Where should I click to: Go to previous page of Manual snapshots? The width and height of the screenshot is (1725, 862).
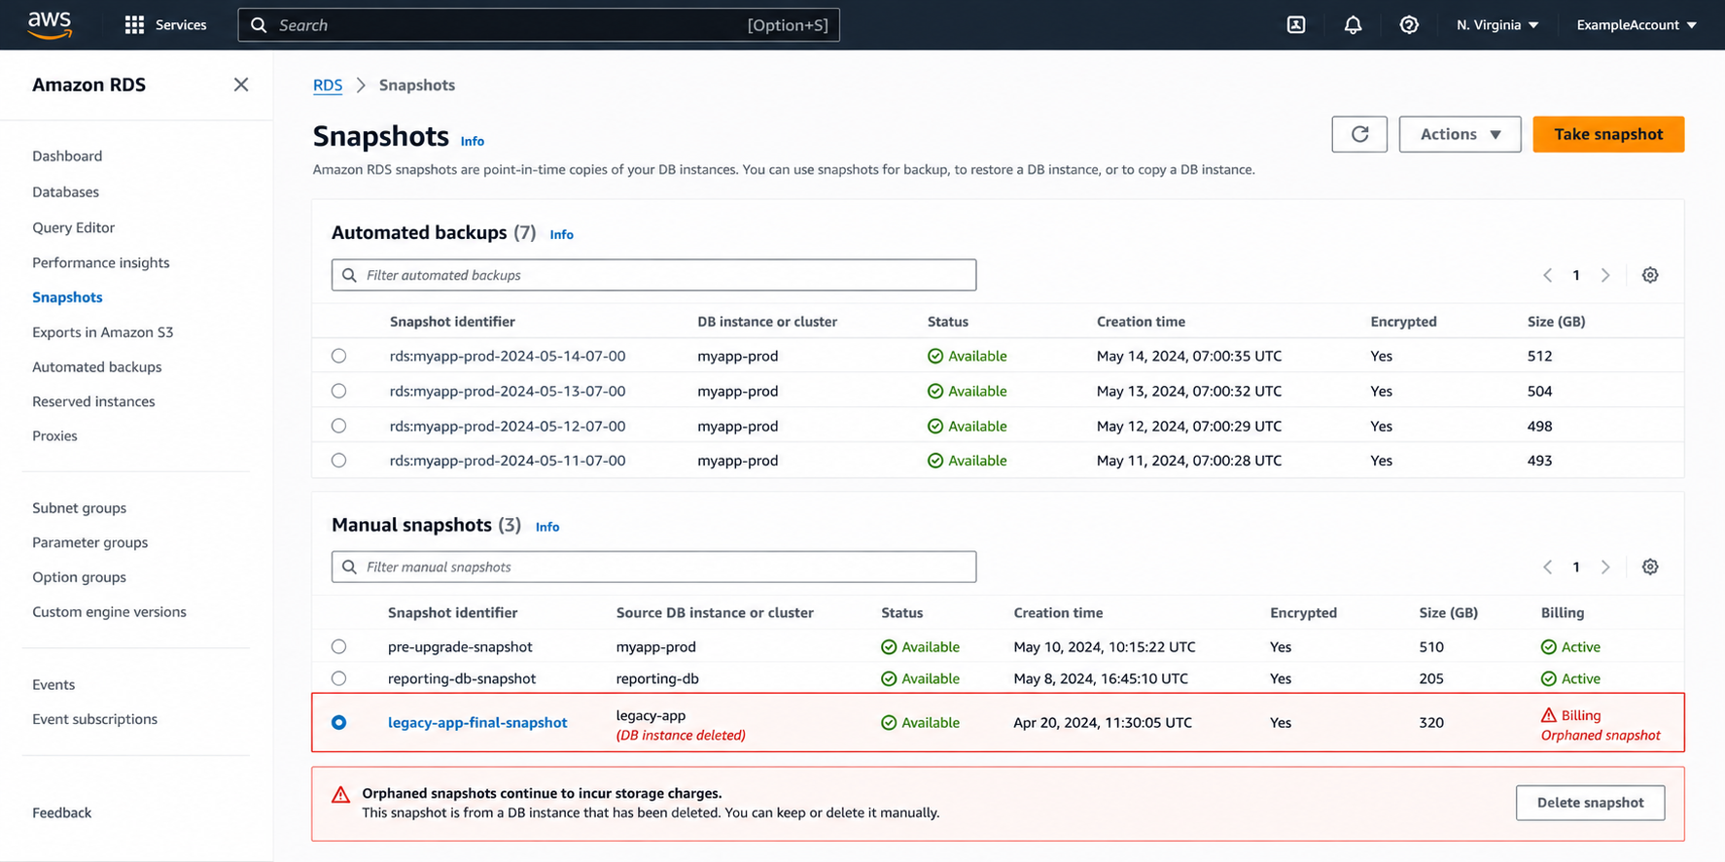tap(1547, 567)
